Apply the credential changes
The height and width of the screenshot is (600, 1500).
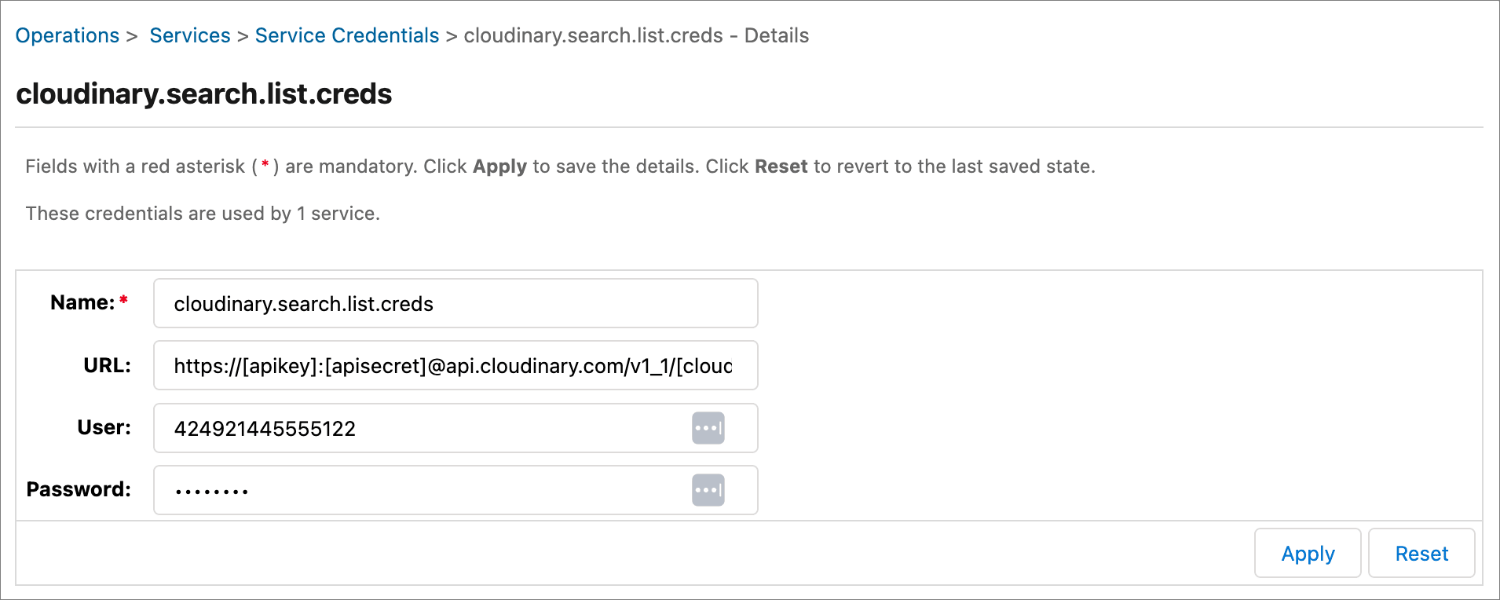[x=1307, y=553]
